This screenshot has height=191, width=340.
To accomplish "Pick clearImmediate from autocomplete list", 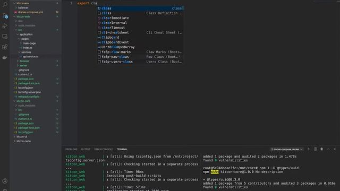I will point(140,18).
